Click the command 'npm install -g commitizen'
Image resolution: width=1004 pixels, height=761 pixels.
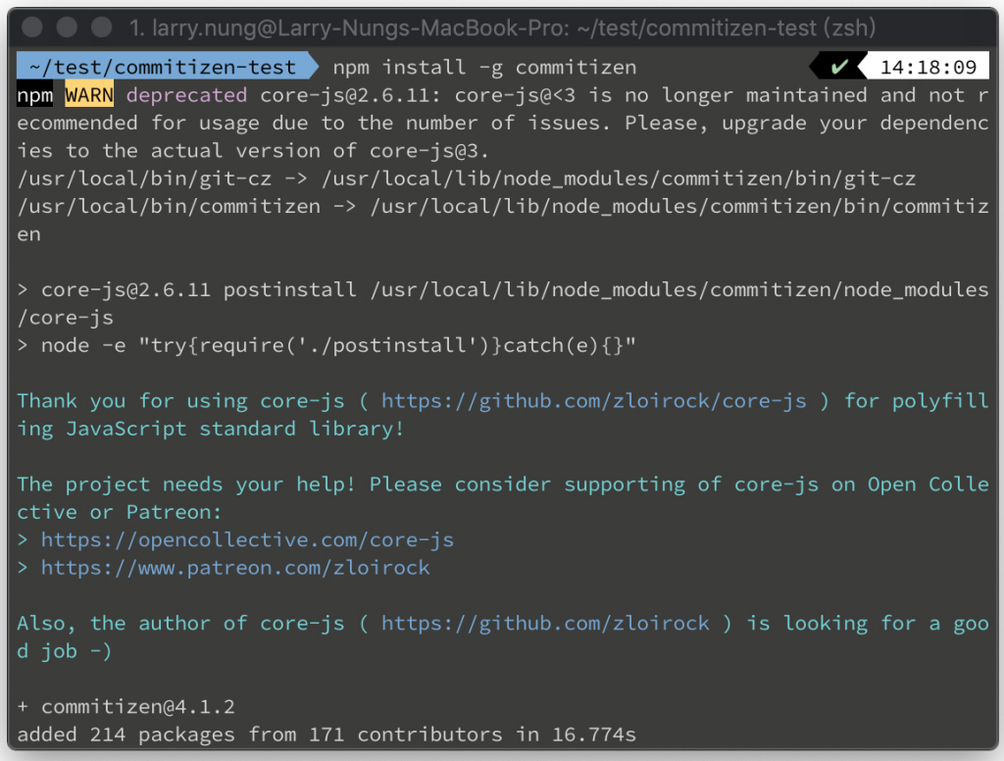[484, 68]
